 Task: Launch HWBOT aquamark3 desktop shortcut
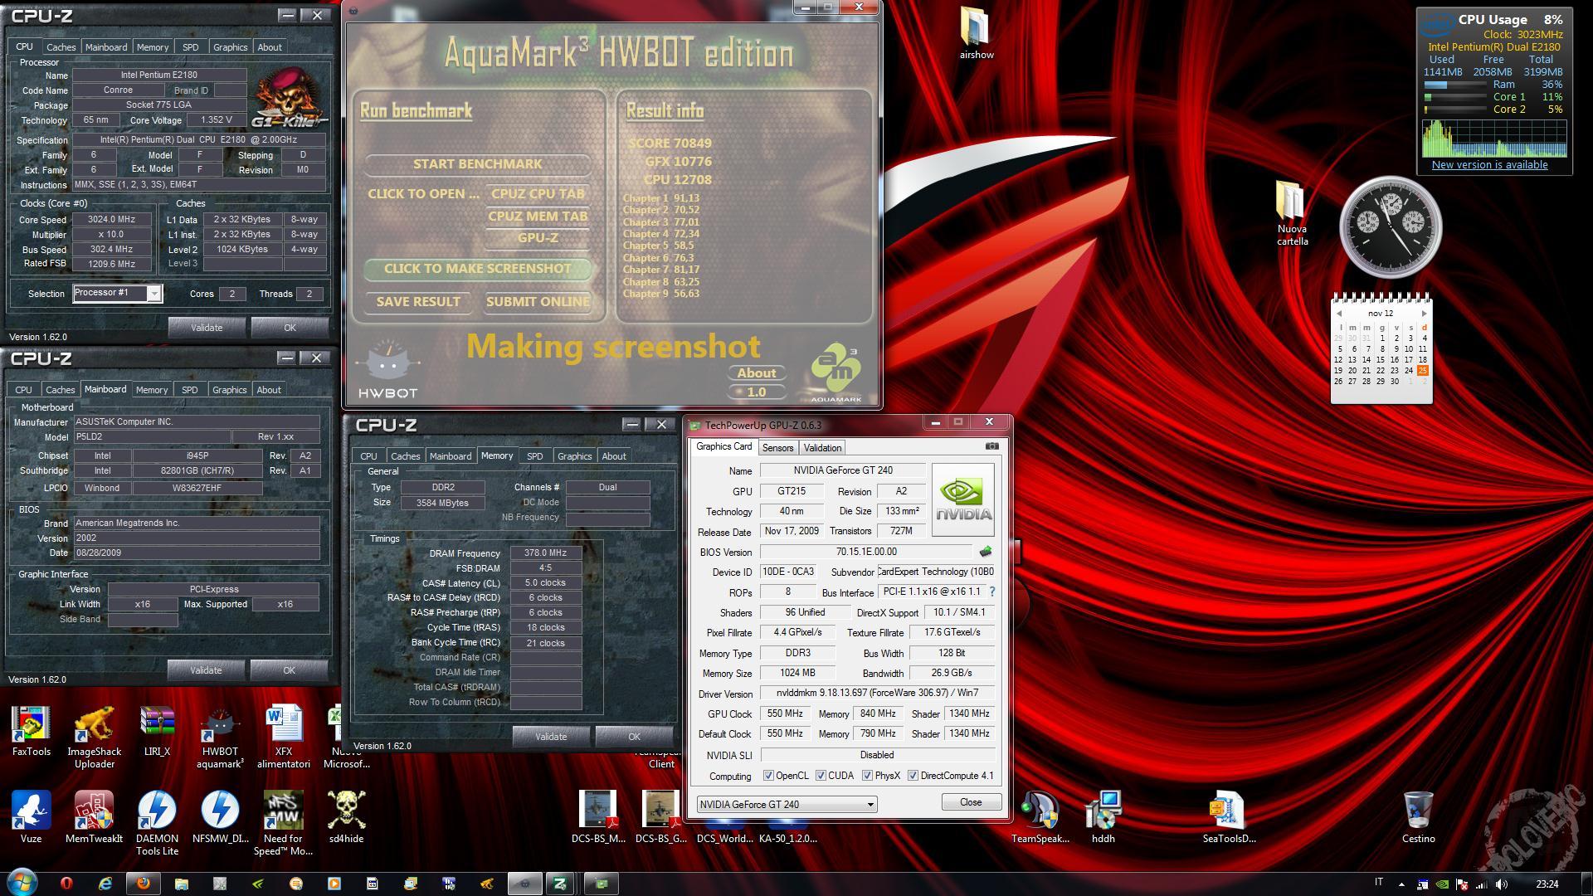click(220, 738)
